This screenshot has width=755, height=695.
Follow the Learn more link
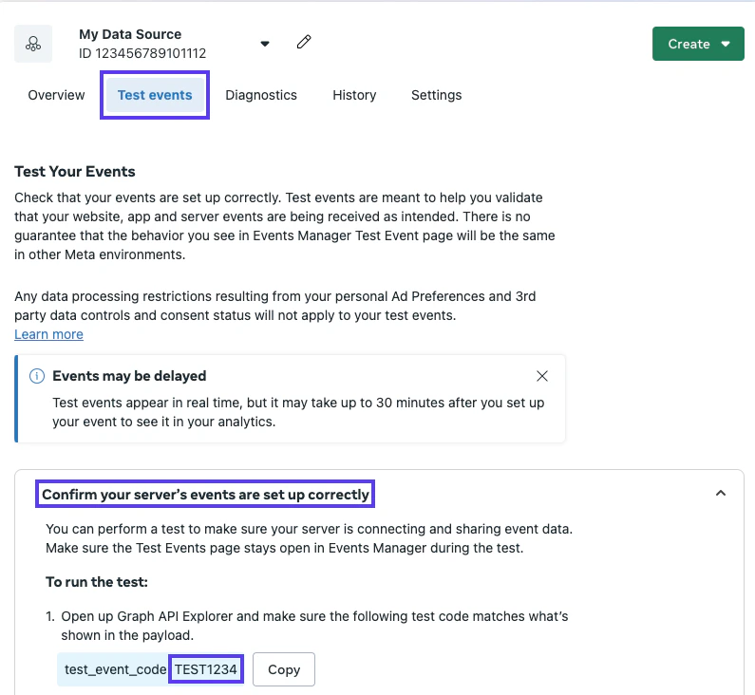pos(48,334)
